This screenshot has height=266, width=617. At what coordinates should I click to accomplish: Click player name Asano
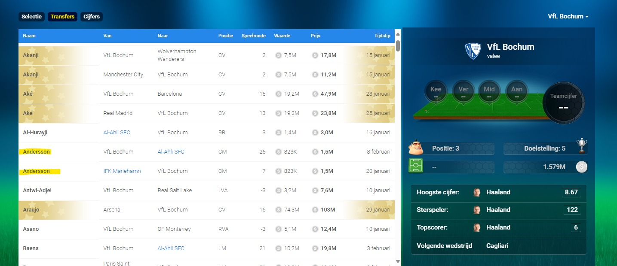pos(31,229)
